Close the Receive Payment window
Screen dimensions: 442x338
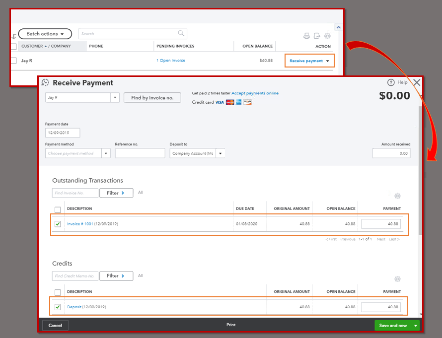pos(417,82)
